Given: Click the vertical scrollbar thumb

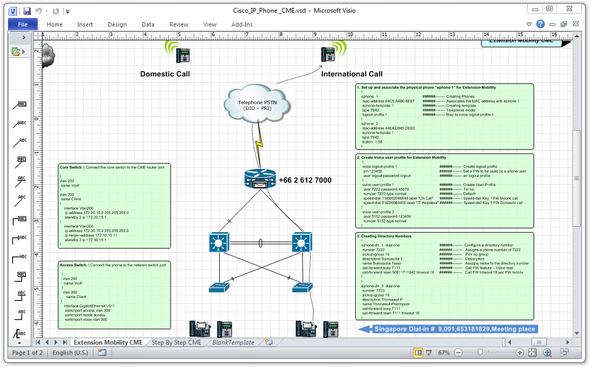Looking at the screenshot, I should click(x=577, y=178).
